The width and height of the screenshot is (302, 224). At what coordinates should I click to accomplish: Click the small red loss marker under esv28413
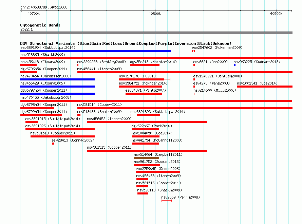53,144
